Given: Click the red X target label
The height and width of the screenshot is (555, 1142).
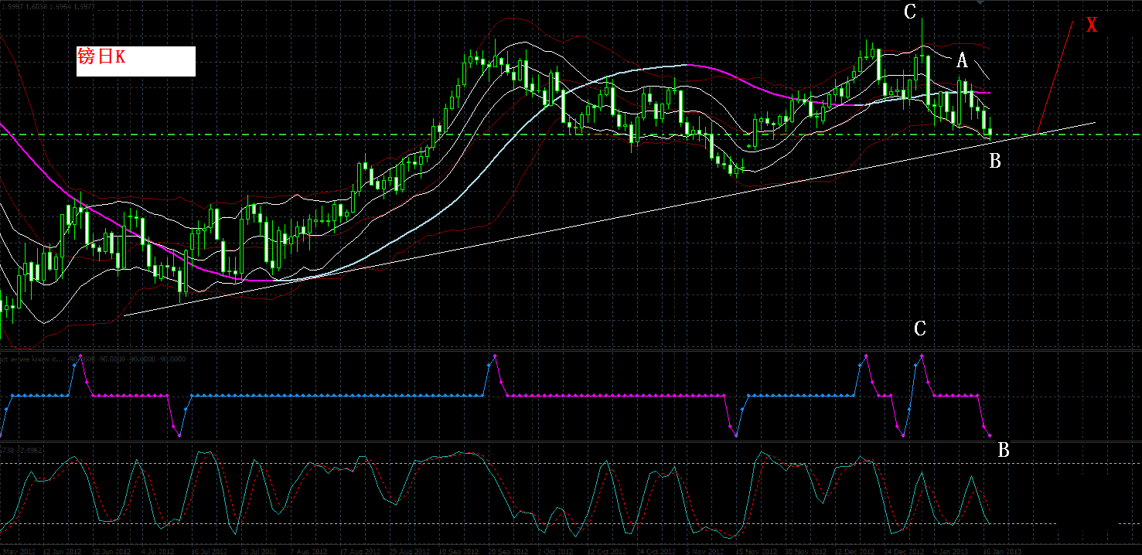Looking at the screenshot, I should pyautogui.click(x=1092, y=25).
